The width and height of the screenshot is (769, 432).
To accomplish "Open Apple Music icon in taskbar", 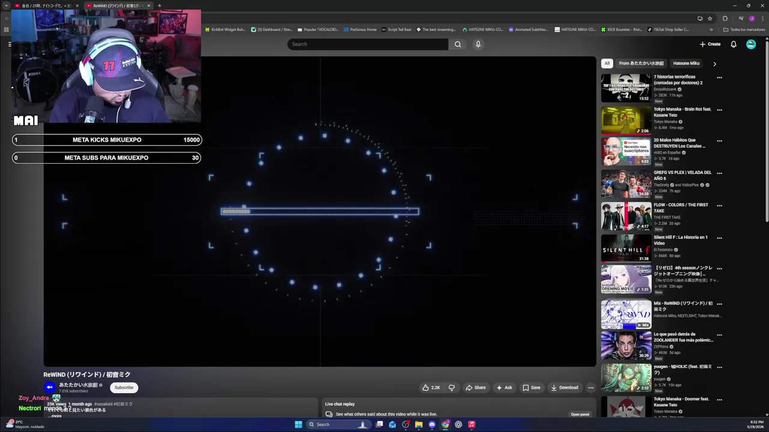I will coord(472,424).
